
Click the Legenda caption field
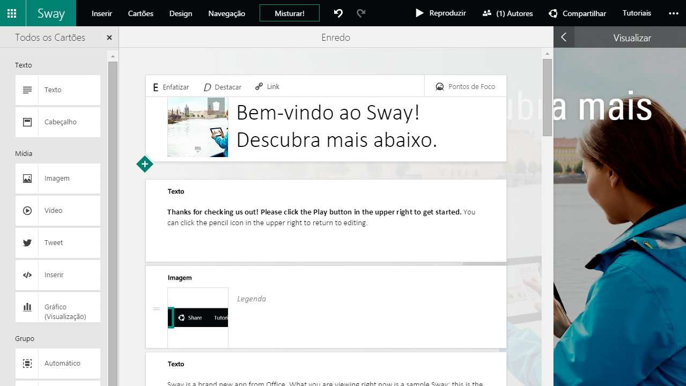click(252, 299)
